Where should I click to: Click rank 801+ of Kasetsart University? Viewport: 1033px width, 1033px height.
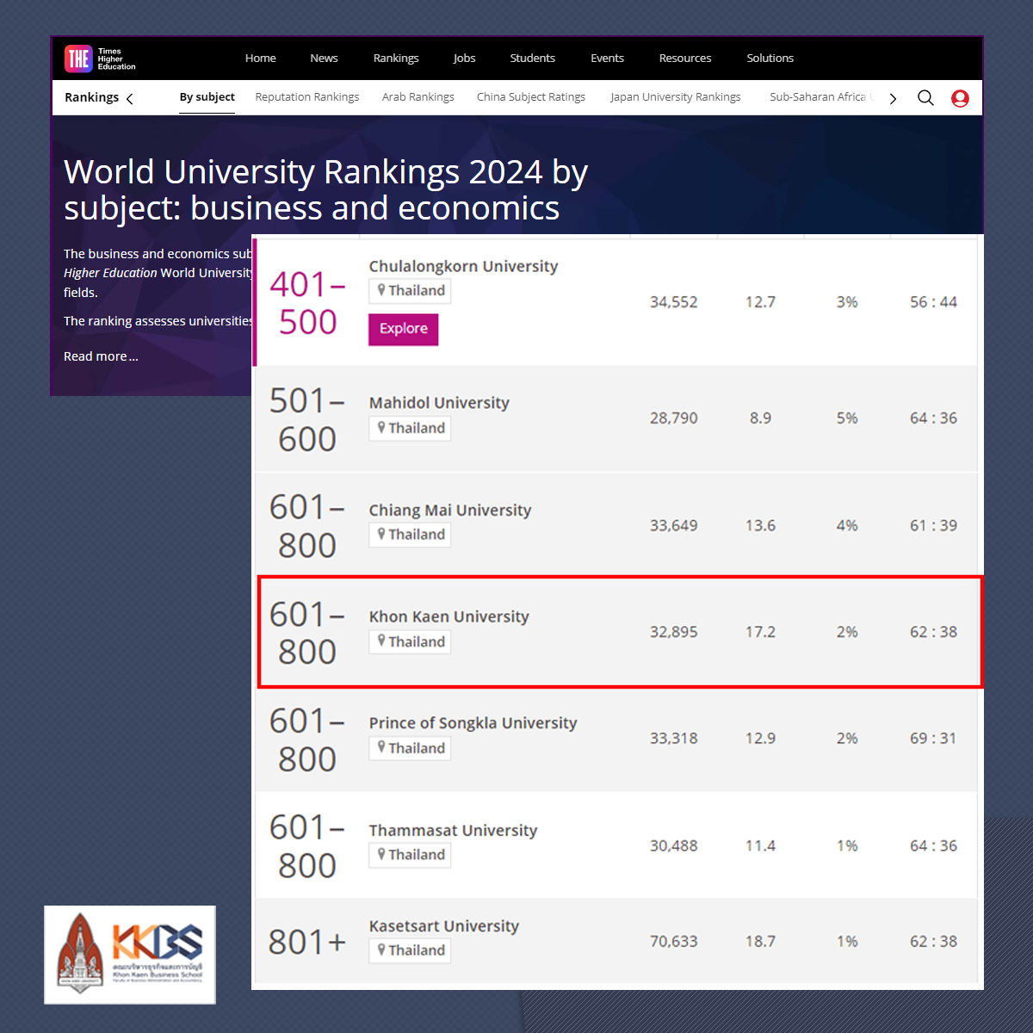click(307, 942)
